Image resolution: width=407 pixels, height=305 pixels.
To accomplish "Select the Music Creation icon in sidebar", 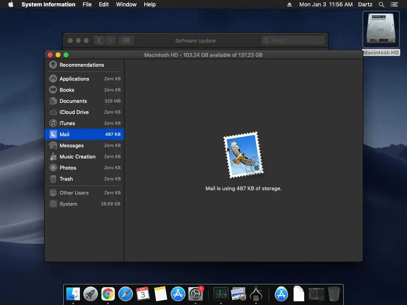I will (x=53, y=156).
